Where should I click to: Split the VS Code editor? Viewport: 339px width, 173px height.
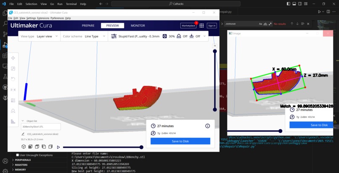click(328, 12)
